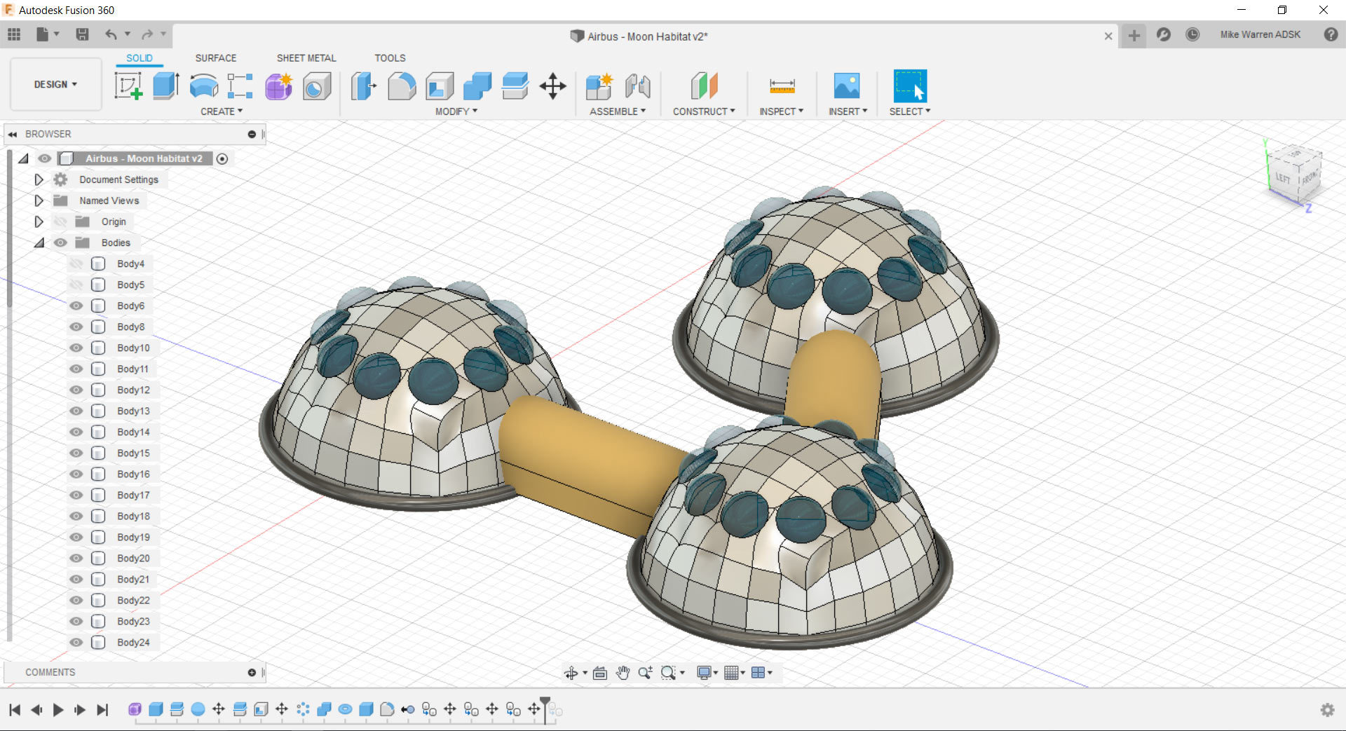Expand the Origin folder

39,221
